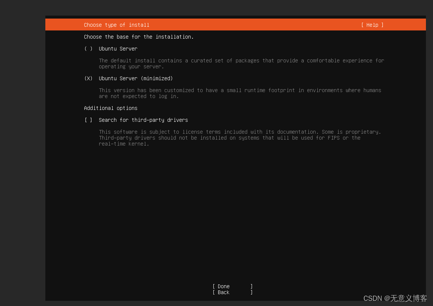Viewport: 433px width, 306px height.
Task: Open the Help menu
Action: tap(372, 25)
